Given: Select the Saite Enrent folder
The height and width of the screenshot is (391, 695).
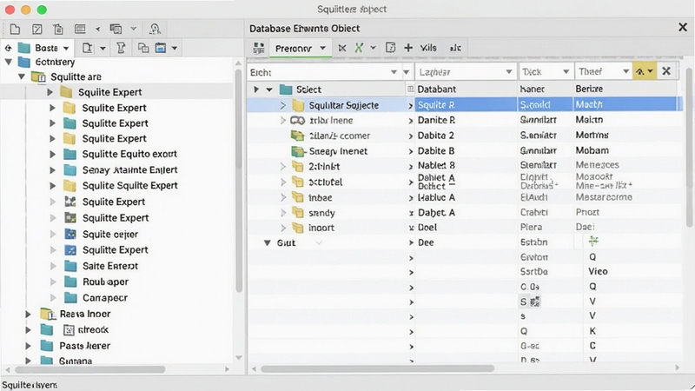Looking at the screenshot, I should click(110, 266).
